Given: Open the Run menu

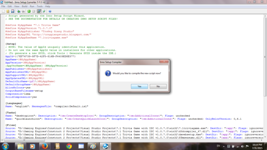Looking at the screenshot, I should click(32, 6).
